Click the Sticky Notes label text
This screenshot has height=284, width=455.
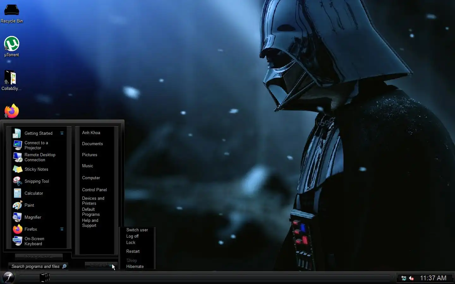pyautogui.click(x=36, y=169)
